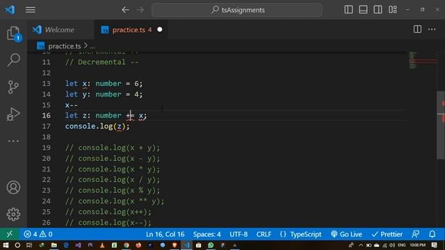445x250 pixels.
Task: Click 'let y: number = 4;' code line
Action: 104,94
